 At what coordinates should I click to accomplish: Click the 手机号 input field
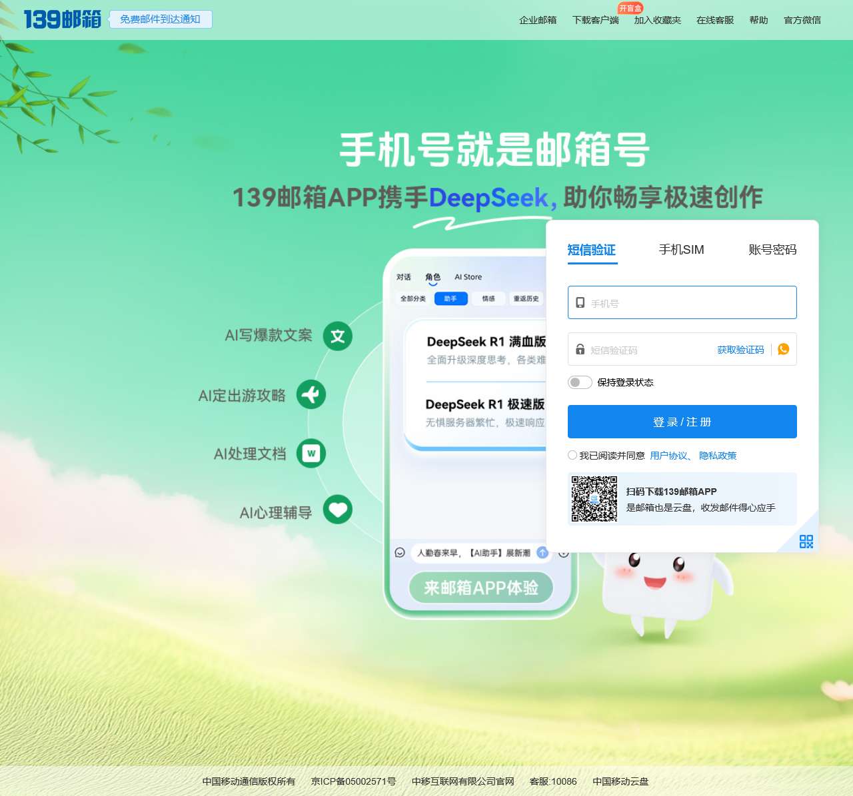[x=682, y=302]
